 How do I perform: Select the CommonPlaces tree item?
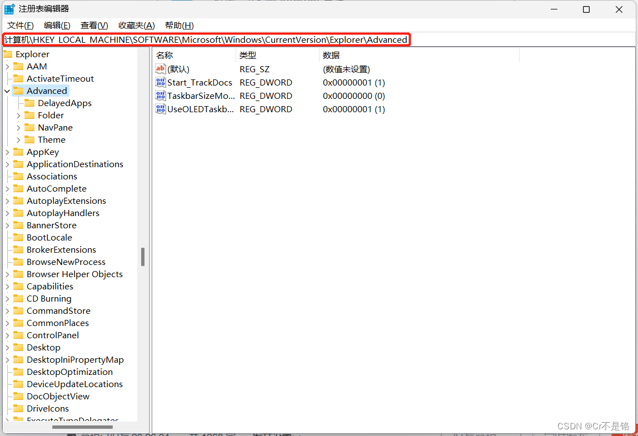[57, 323]
